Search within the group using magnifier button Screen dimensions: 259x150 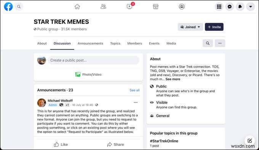[208, 43]
